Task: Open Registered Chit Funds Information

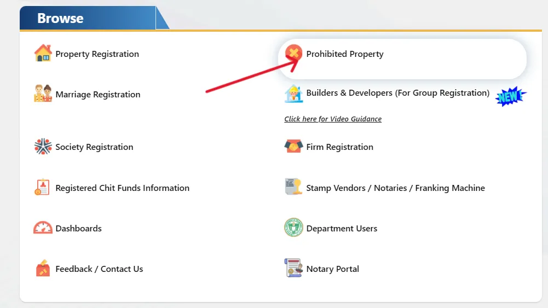Action: pyautogui.click(x=122, y=188)
